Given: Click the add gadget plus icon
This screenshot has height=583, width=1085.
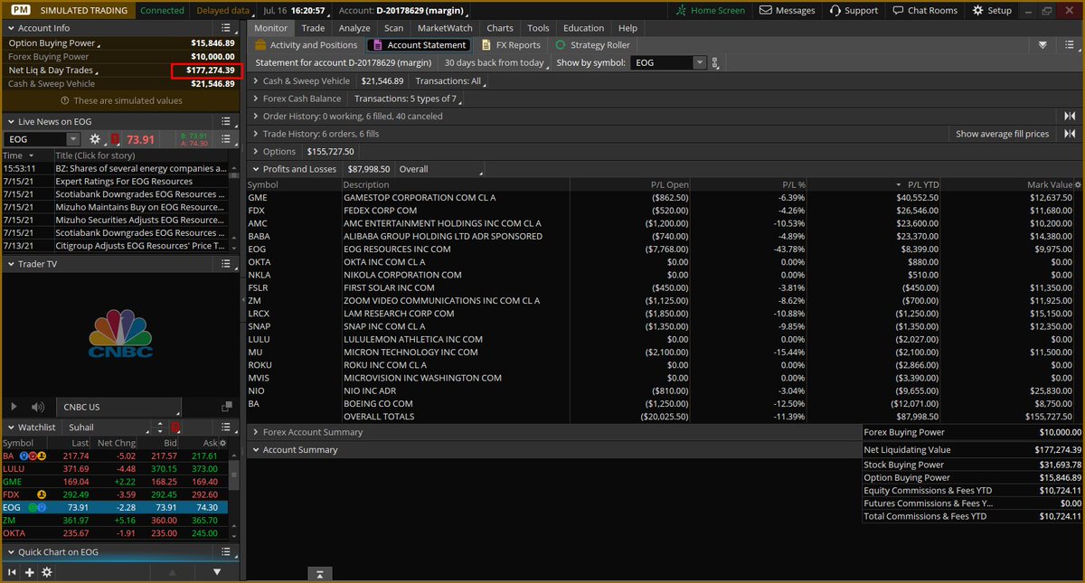Looking at the screenshot, I should [29, 572].
